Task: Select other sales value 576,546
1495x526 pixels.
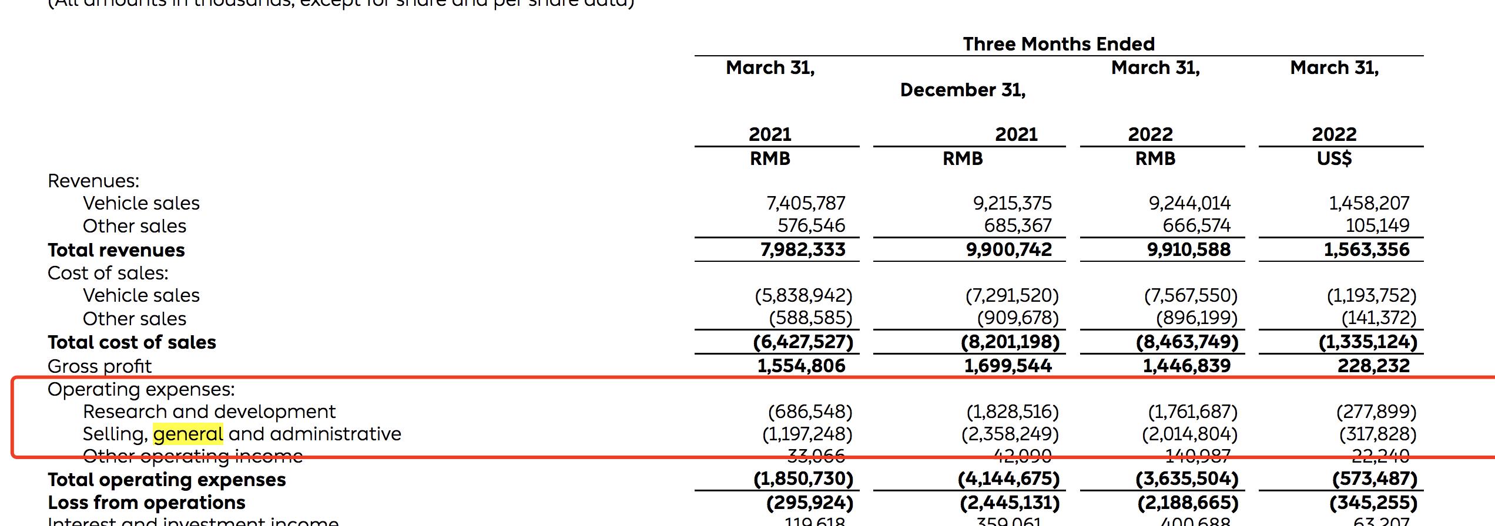Action: (x=812, y=225)
